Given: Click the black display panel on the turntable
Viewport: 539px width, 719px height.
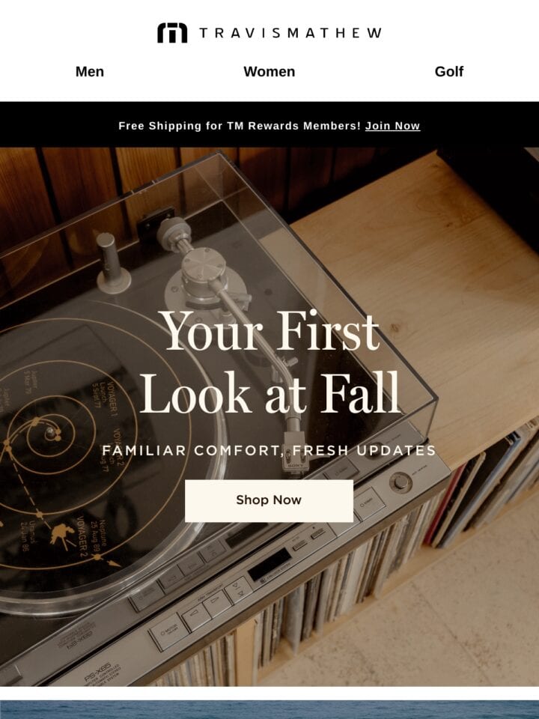Looking at the screenshot, I should 269,565.
